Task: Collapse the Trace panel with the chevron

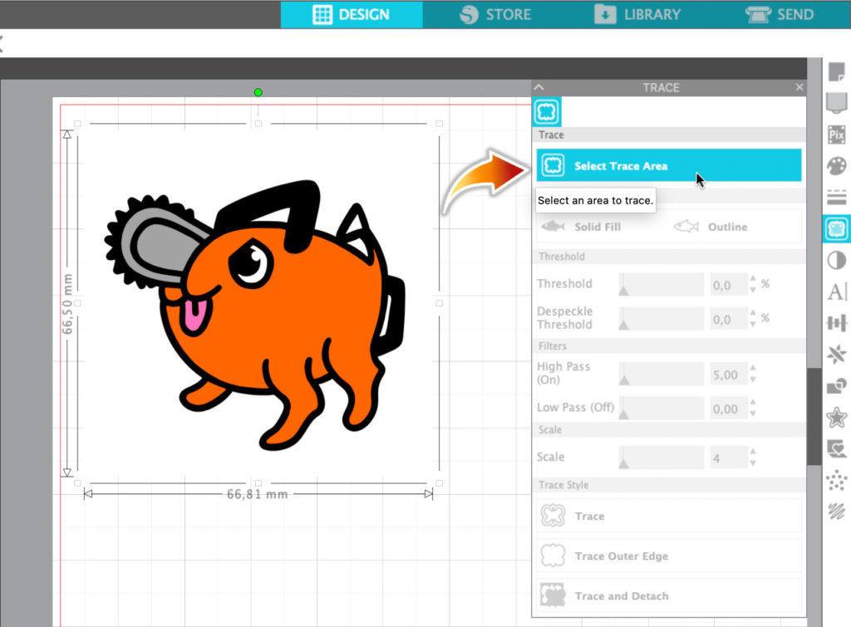Action: [x=539, y=87]
